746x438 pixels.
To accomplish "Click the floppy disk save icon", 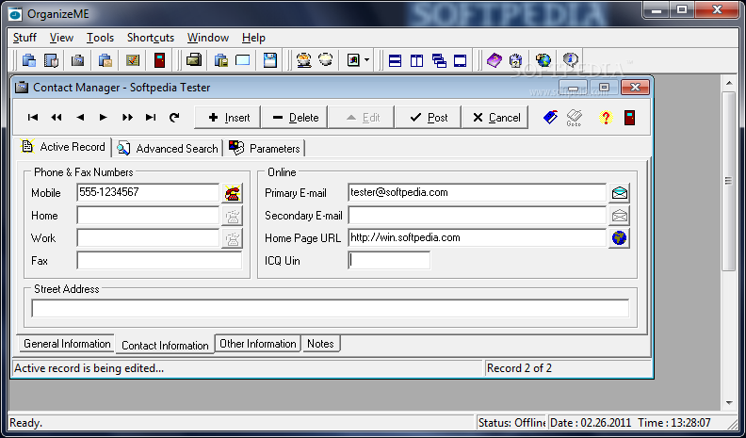I will [x=269, y=60].
